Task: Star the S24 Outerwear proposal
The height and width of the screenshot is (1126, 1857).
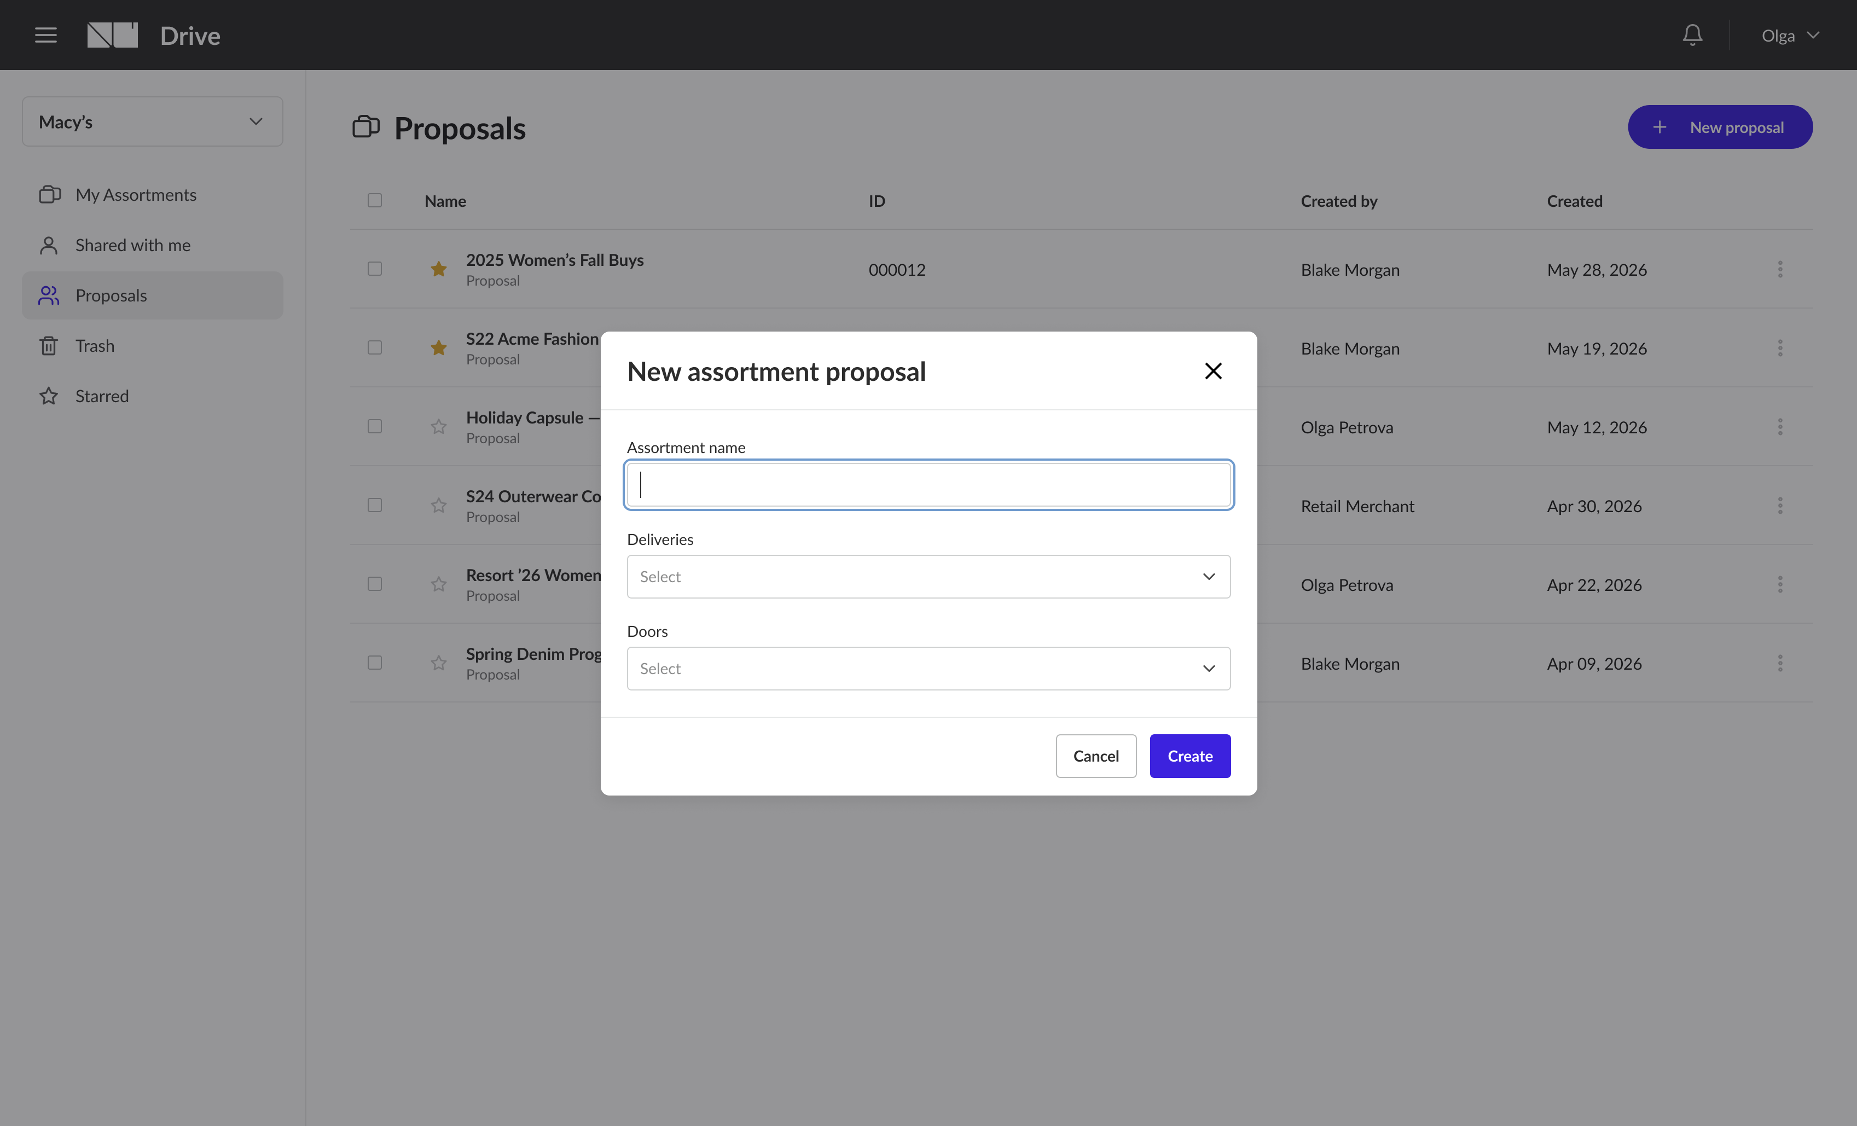Action: [x=439, y=505]
